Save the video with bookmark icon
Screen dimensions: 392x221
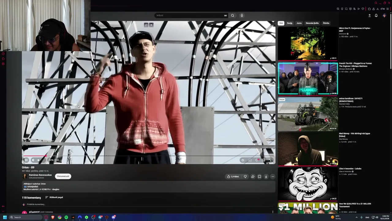(259, 176)
